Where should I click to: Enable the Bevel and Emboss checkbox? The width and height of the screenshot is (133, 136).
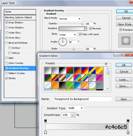pos(7,43)
